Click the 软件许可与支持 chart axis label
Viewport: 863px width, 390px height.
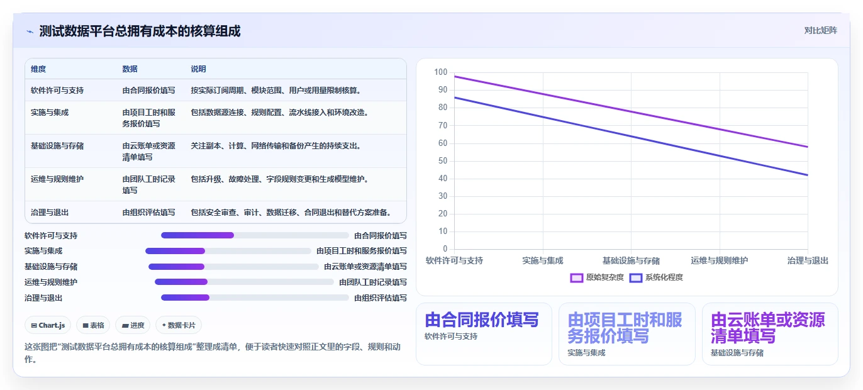(x=454, y=260)
